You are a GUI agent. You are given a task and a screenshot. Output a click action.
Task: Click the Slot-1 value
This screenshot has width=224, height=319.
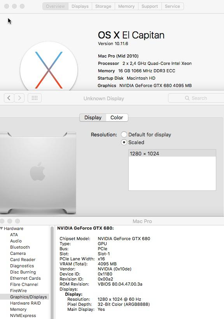coord(104,254)
